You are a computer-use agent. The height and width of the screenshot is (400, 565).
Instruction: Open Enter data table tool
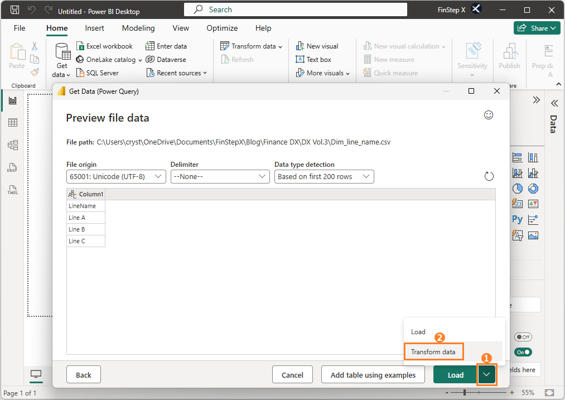(x=166, y=46)
